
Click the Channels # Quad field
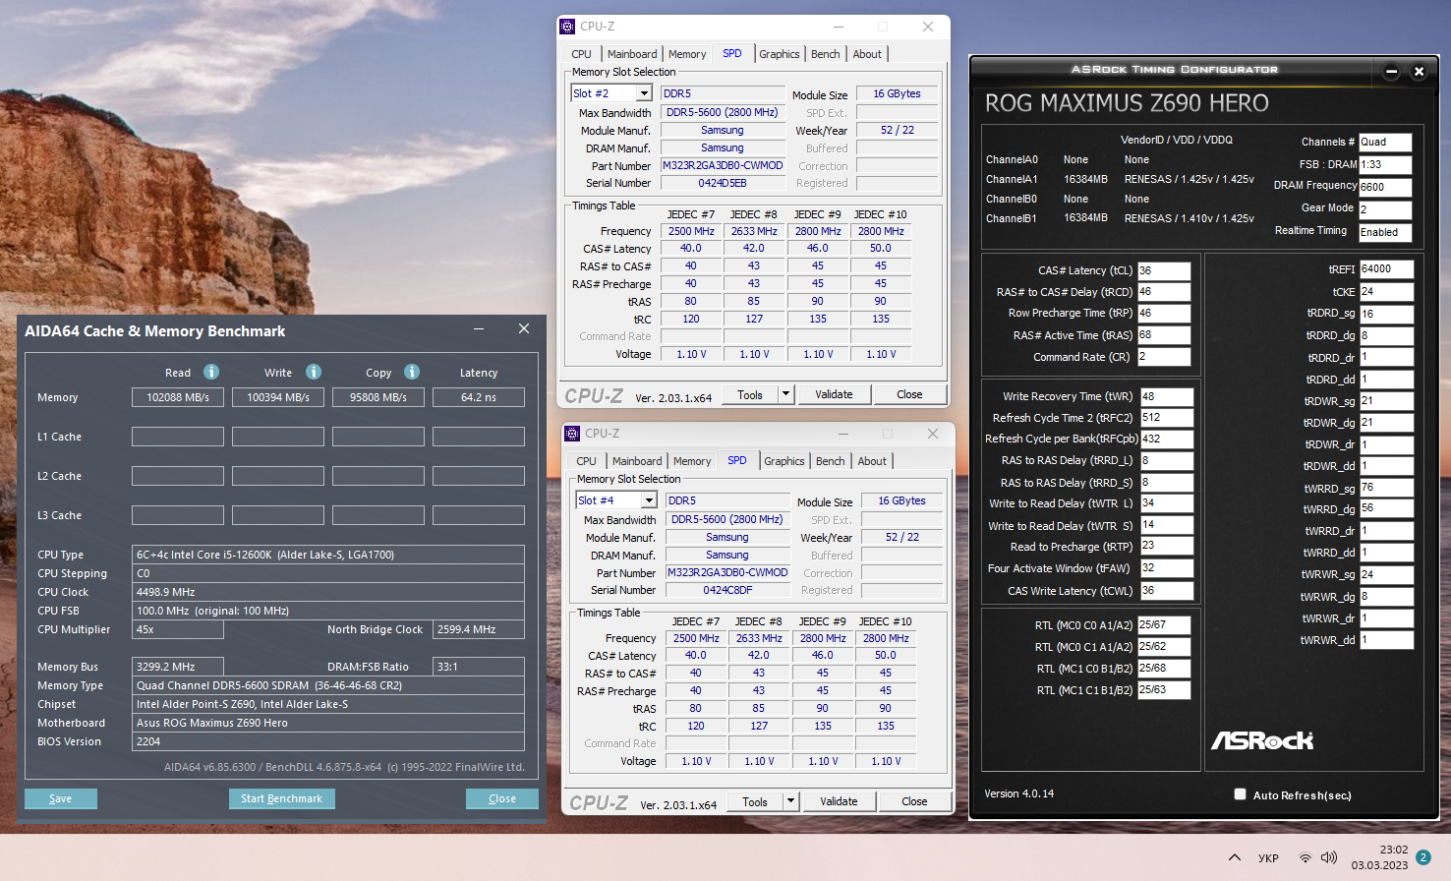pyautogui.click(x=1385, y=142)
